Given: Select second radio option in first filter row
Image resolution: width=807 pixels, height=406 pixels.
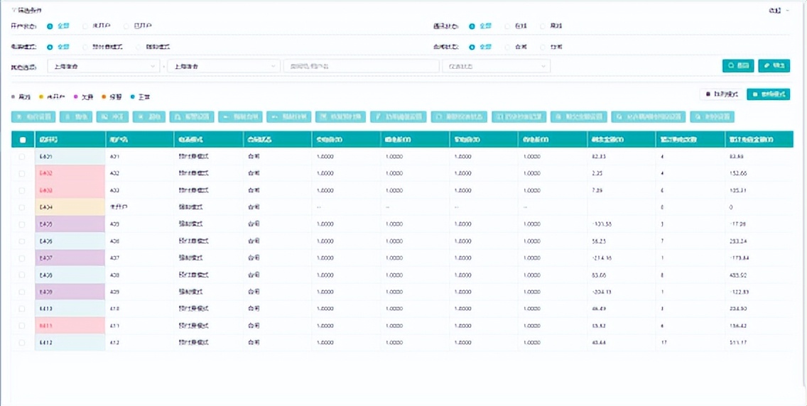Looking at the screenshot, I should click(86, 26).
